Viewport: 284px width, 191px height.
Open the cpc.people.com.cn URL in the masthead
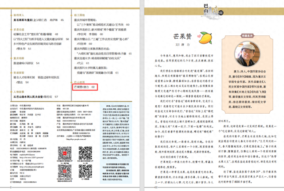[76, 139]
